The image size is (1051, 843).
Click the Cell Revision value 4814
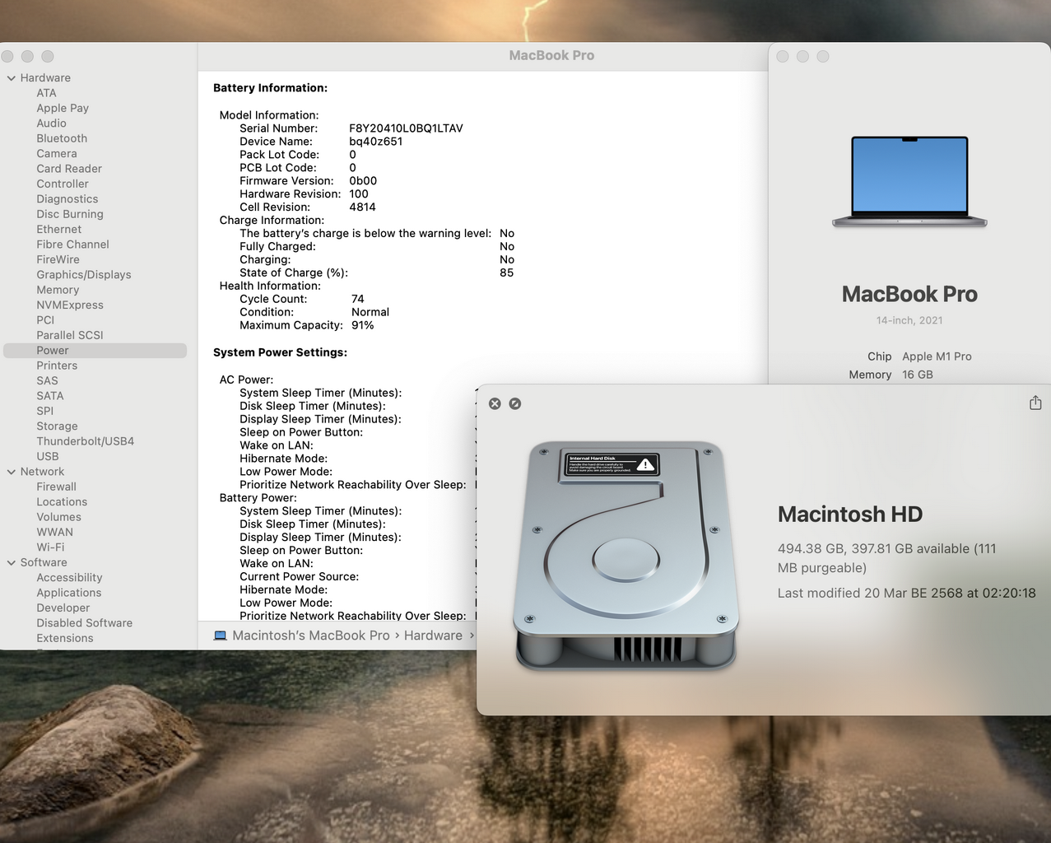tap(362, 207)
